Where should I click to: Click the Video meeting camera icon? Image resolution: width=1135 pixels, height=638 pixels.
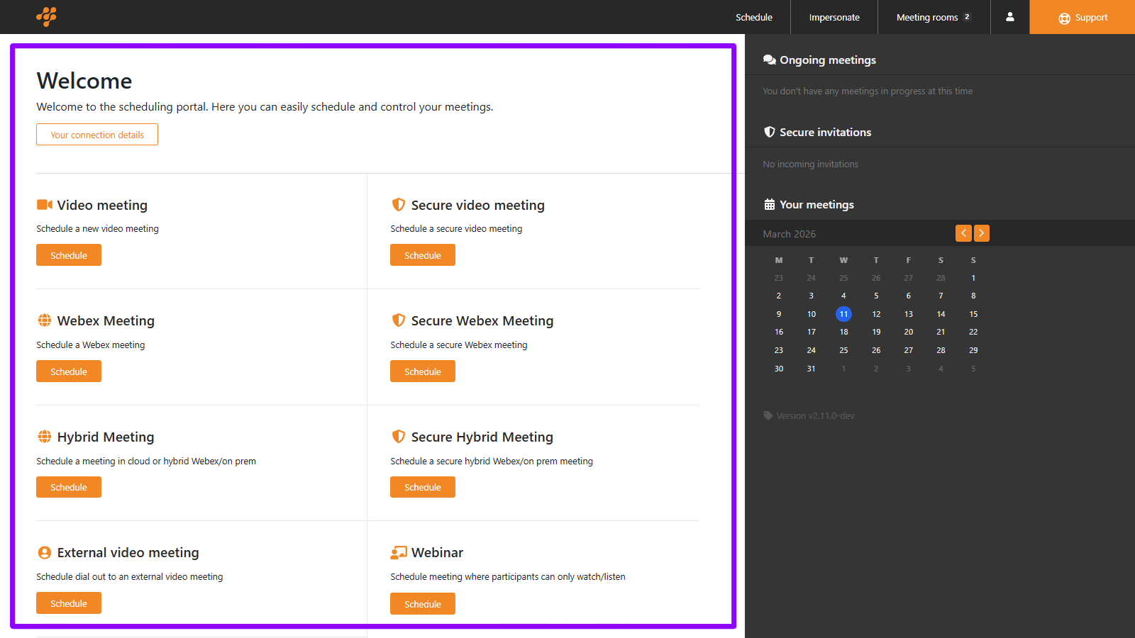point(45,205)
